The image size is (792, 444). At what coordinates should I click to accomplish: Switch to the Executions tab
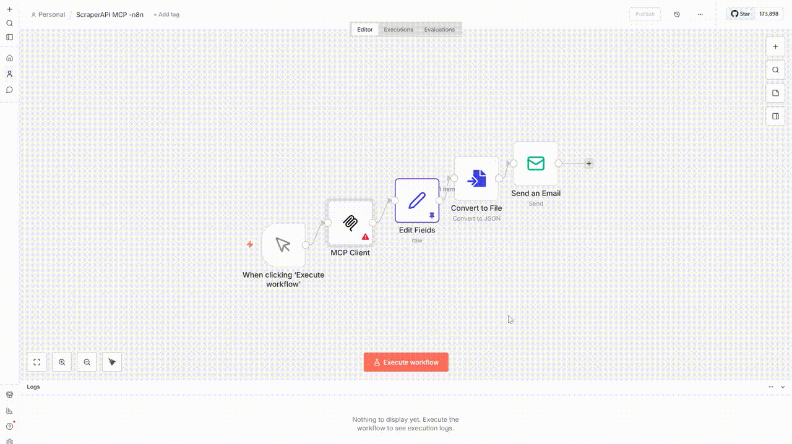pos(398,30)
